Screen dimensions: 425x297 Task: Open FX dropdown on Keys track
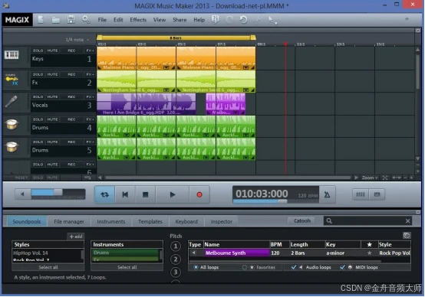coord(90,51)
